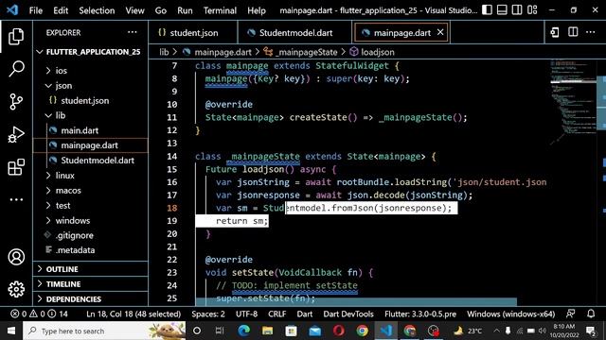Image resolution: width=606 pixels, height=340 pixels.
Task: Open Explorer views and more actions
Action: click(133, 32)
